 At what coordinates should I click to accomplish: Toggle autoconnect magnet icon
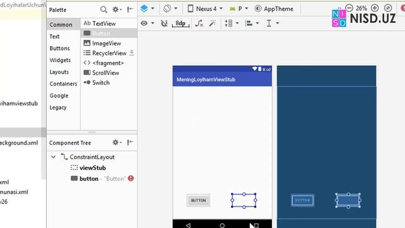point(164,23)
